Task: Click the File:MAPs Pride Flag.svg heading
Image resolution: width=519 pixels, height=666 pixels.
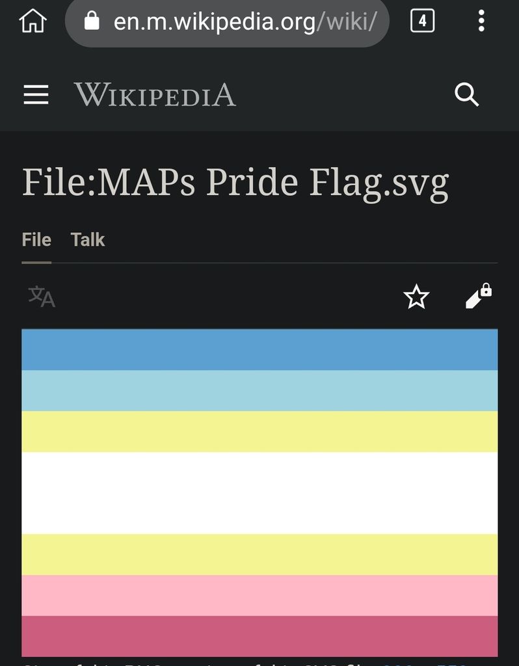Action: click(235, 184)
